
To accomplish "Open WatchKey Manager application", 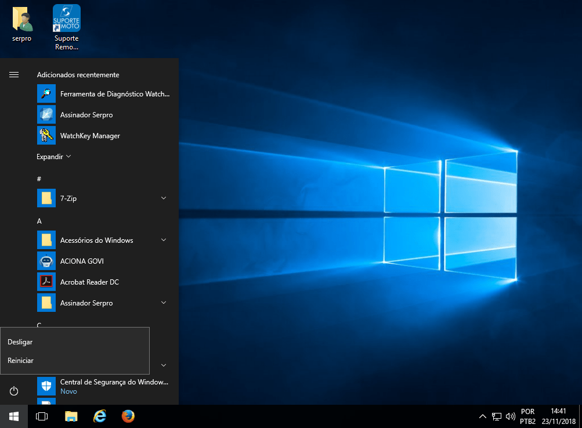I will point(90,136).
